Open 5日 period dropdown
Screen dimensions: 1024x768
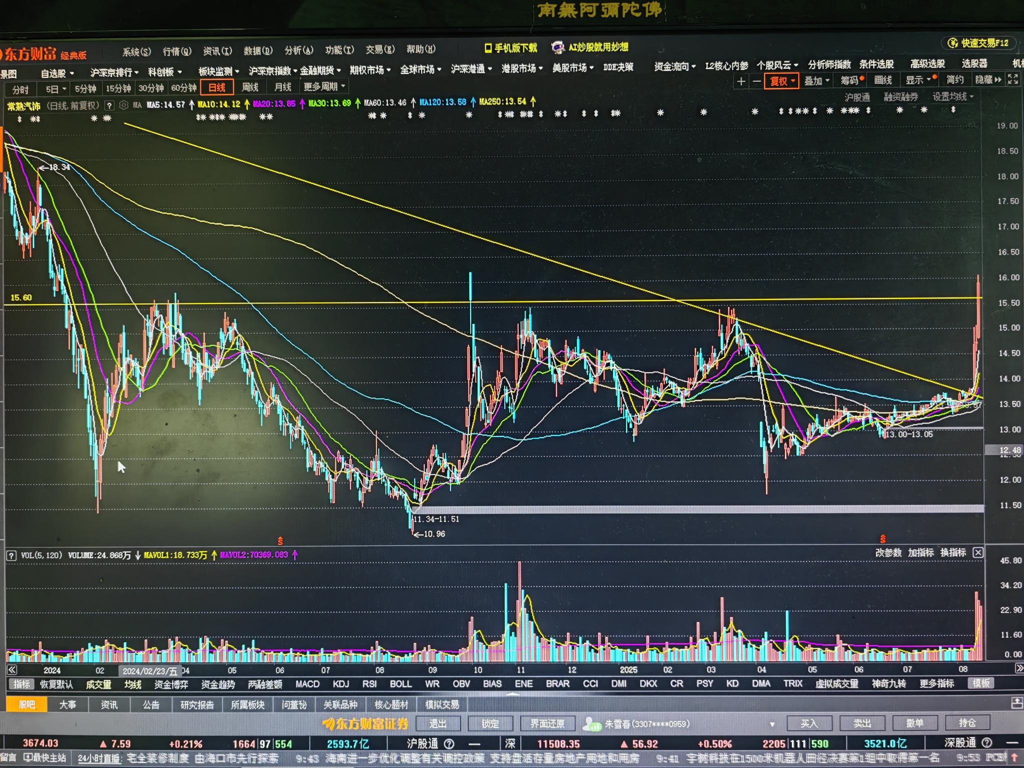55,89
